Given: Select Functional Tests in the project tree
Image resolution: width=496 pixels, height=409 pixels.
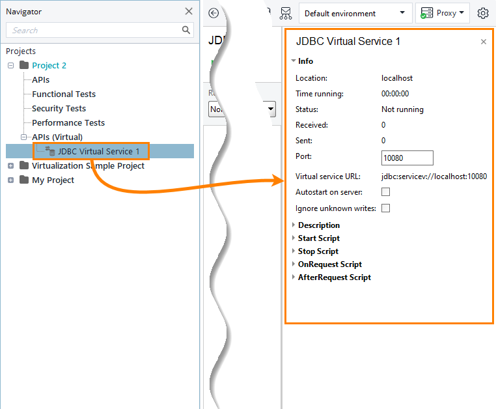Looking at the screenshot, I should point(64,94).
